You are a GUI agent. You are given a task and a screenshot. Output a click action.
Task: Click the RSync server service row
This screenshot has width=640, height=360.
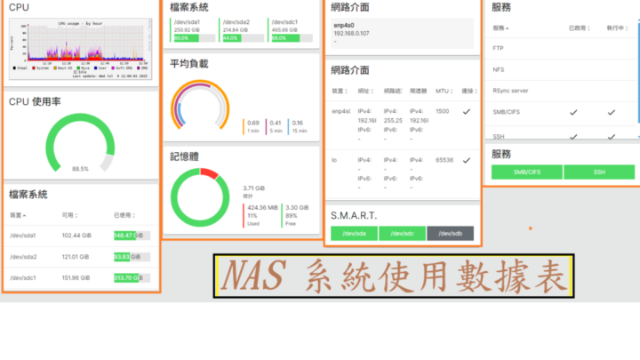pos(561,91)
